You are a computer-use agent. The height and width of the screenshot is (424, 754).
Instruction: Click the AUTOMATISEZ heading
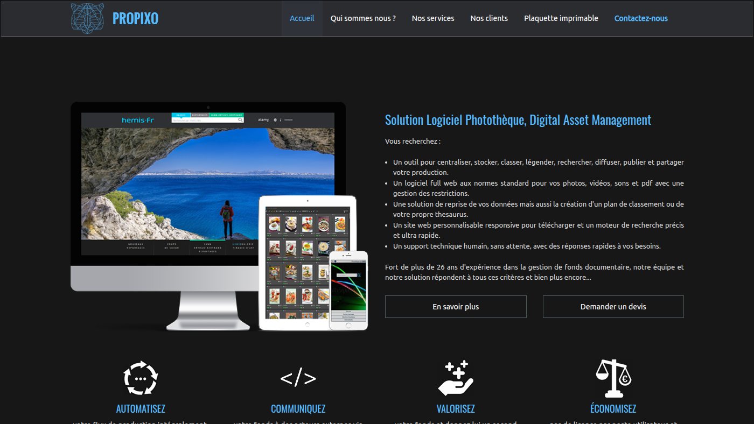141,409
